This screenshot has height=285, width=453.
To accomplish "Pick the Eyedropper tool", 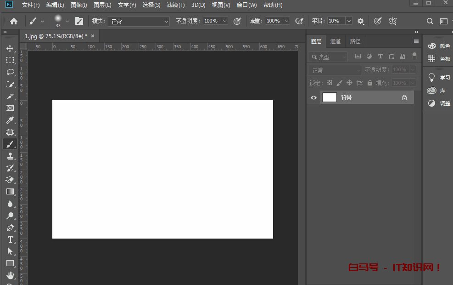I will click(10, 120).
